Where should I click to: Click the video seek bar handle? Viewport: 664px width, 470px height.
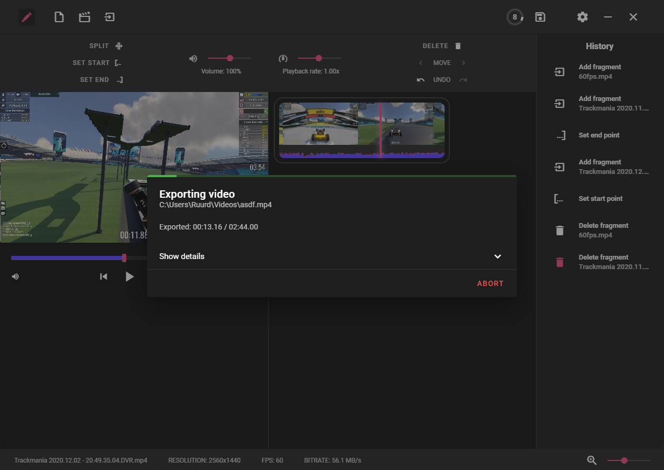pos(124,258)
